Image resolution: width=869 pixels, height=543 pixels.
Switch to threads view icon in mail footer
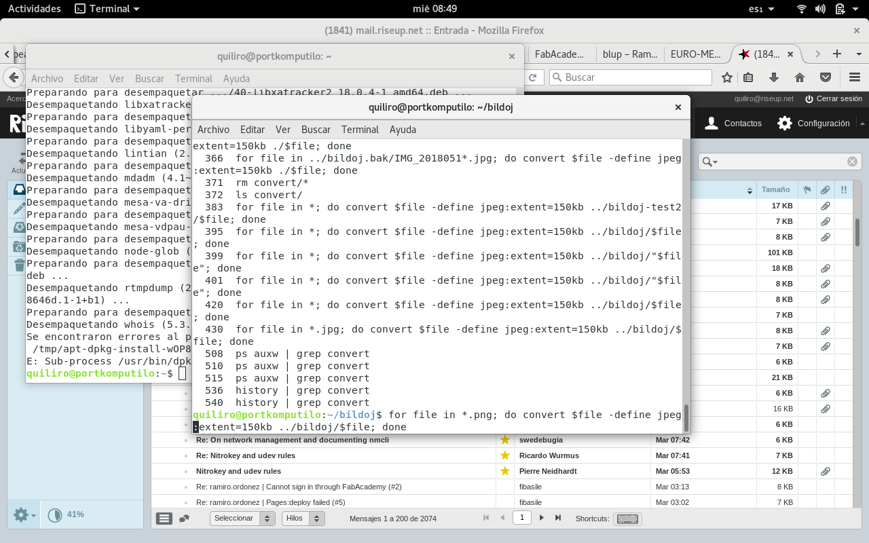coord(184,519)
